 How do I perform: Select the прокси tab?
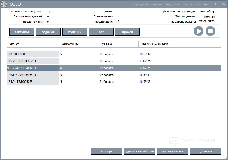point(127,32)
